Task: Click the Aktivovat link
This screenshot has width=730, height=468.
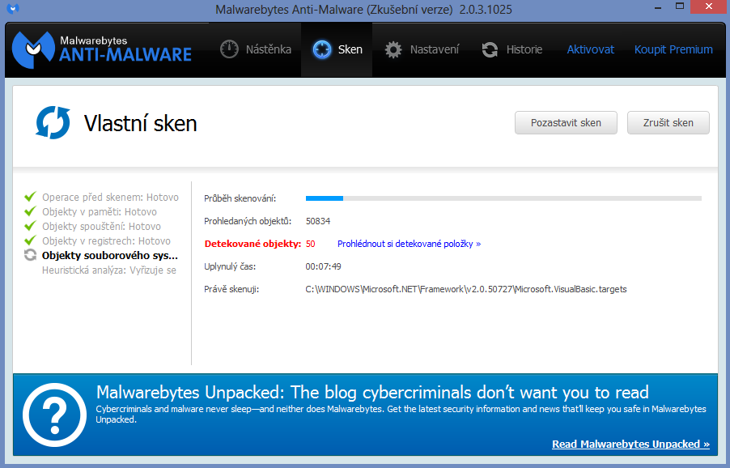Action: point(590,49)
